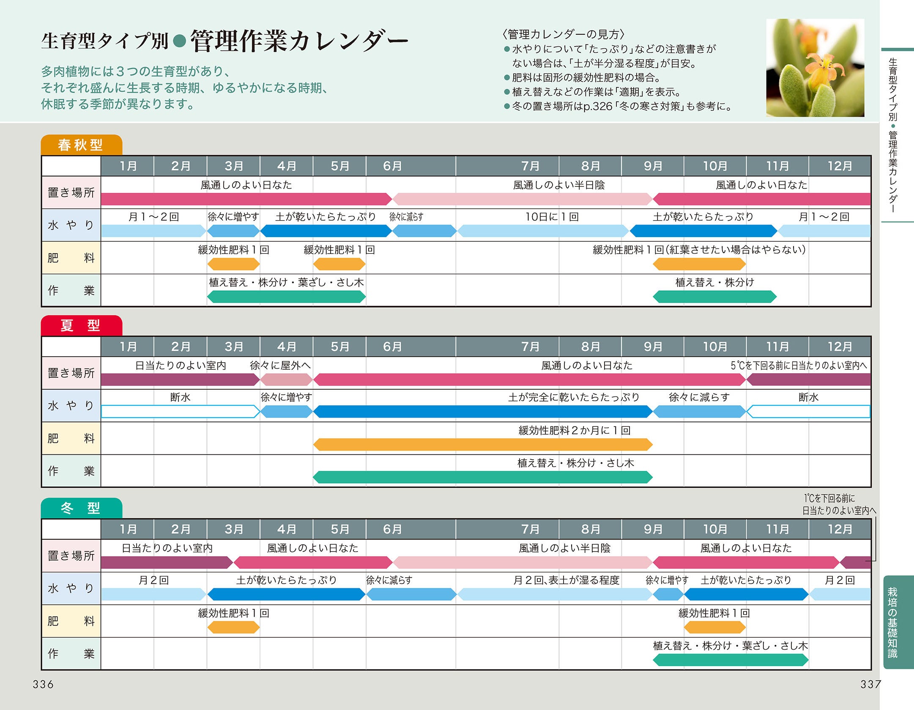914x710 pixels.
Task: Click 夏型 orange 緩効性肥料2か月に1回 bar
Action: click(x=482, y=445)
